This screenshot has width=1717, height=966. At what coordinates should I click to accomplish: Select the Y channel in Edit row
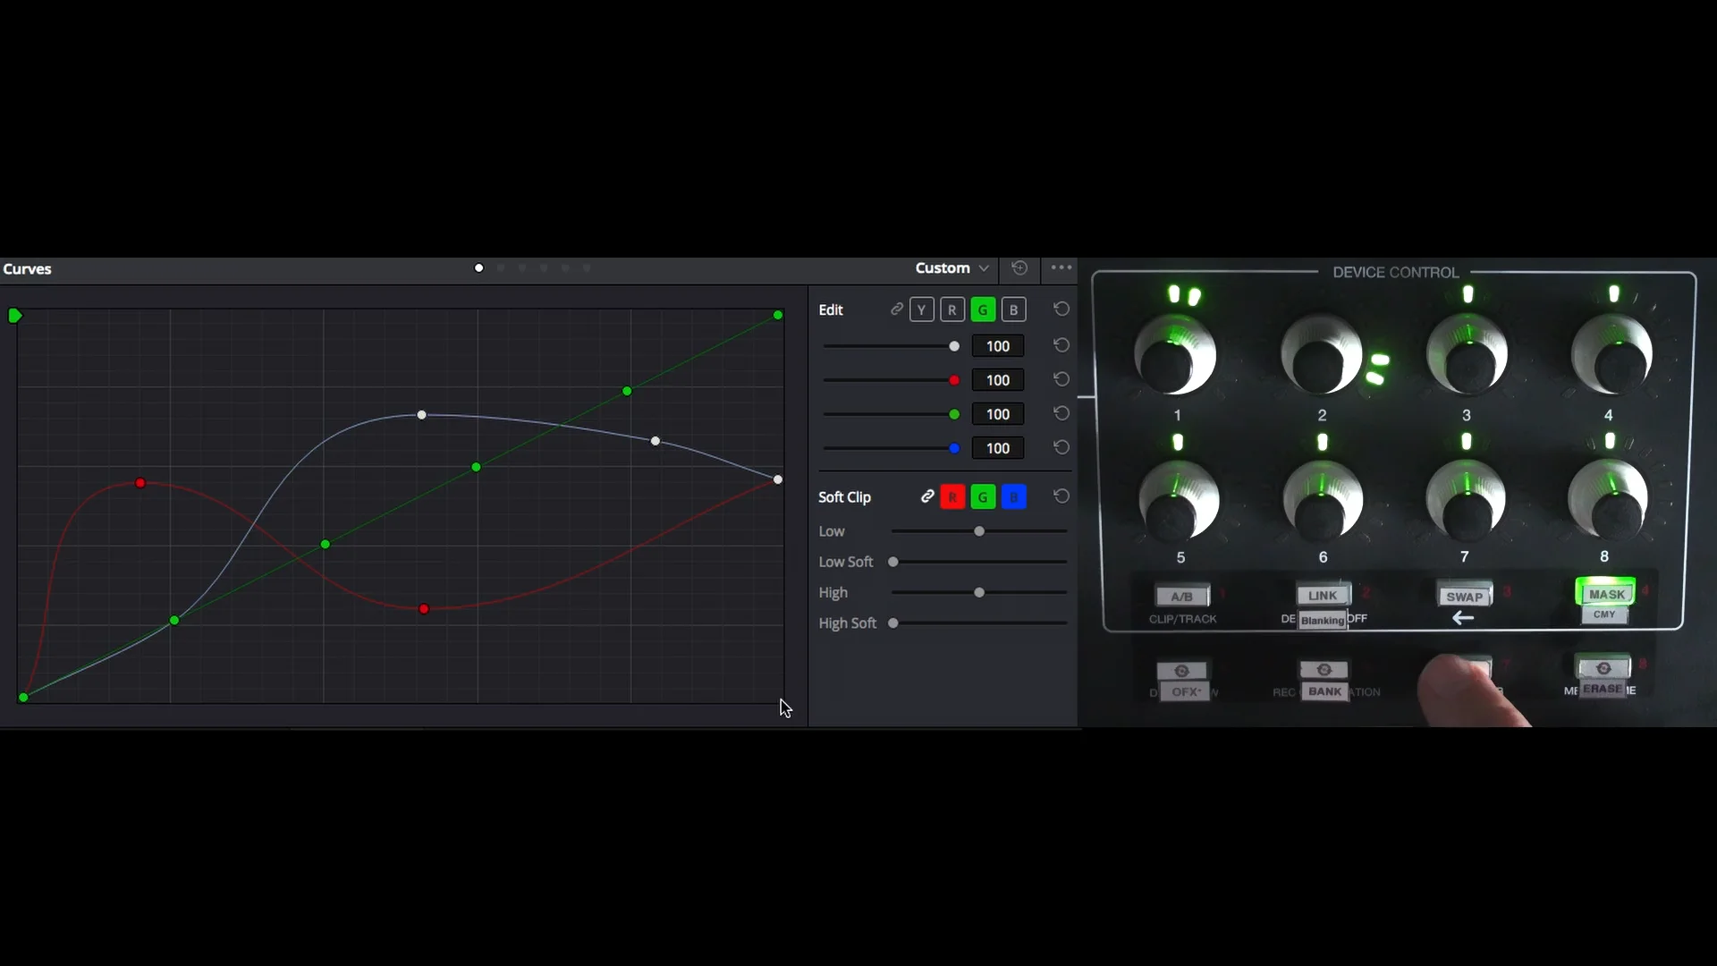point(922,309)
